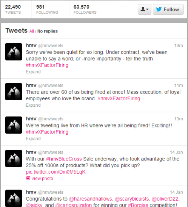Open the @haresandhallows profile mention
The image size is (188, 207).
coord(90,199)
